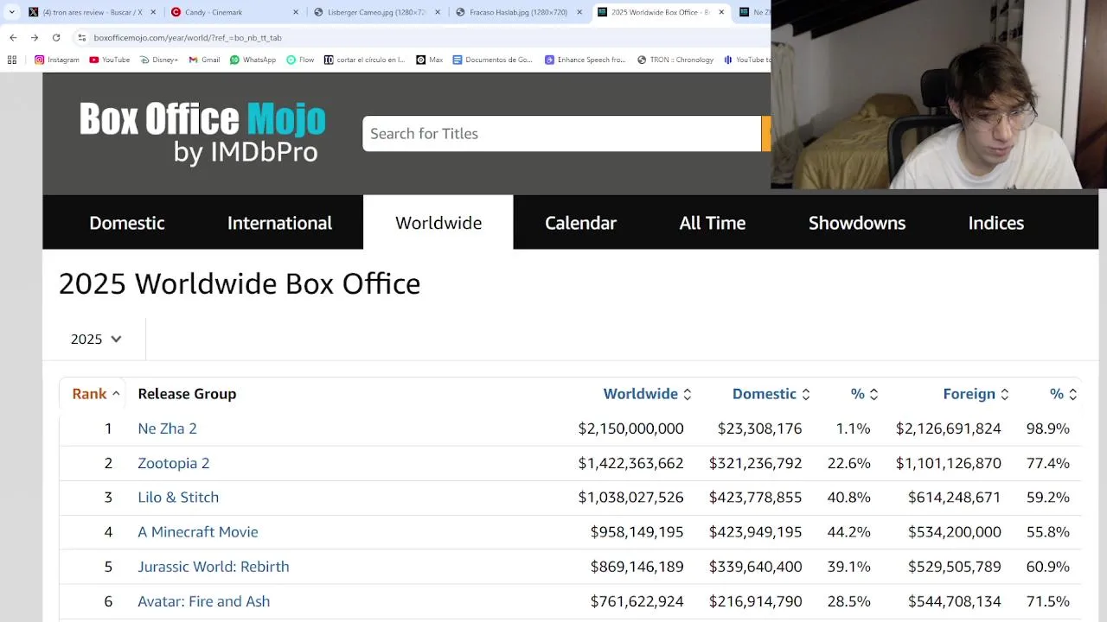
Task: Open the Avatar: Fire and Ash link
Action: pos(204,601)
